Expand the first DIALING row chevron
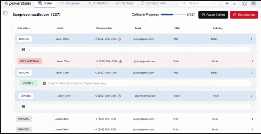The width and height of the screenshot is (261, 134). tap(252, 39)
